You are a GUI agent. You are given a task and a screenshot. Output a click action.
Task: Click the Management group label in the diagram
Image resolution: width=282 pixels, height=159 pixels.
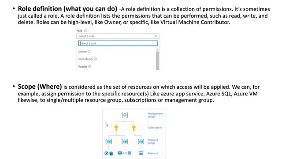click(x=155, y=115)
